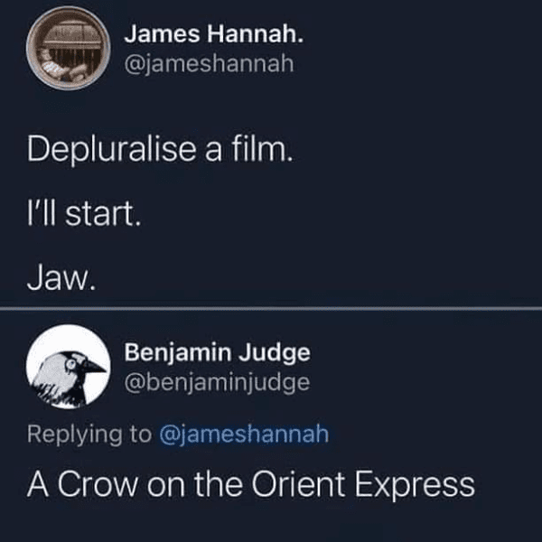Click the word Express in the reply
This screenshot has height=542, width=542.
click(415, 485)
